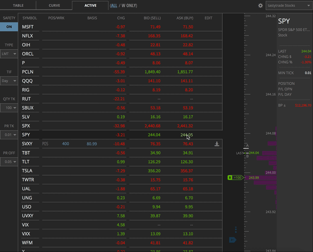Click the blue vertical dots on the ladder
The height and width of the screenshot is (252, 313).
pyautogui.click(x=236, y=230)
